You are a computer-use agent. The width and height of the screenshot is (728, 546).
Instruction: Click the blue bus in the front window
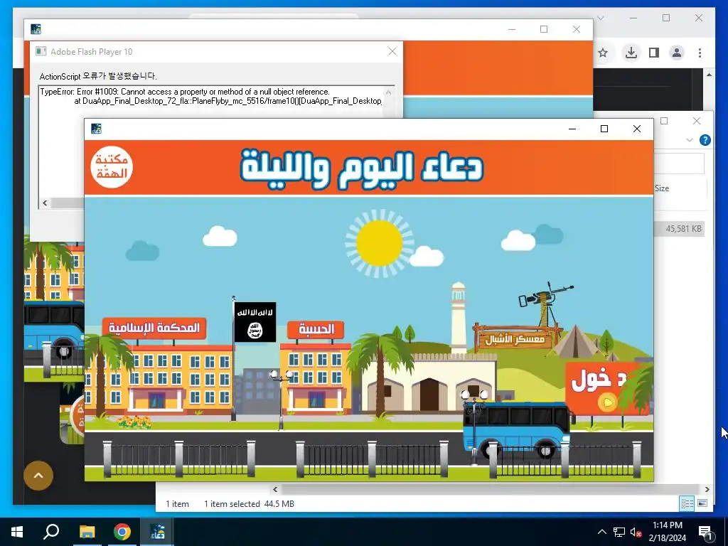pyautogui.click(x=518, y=430)
